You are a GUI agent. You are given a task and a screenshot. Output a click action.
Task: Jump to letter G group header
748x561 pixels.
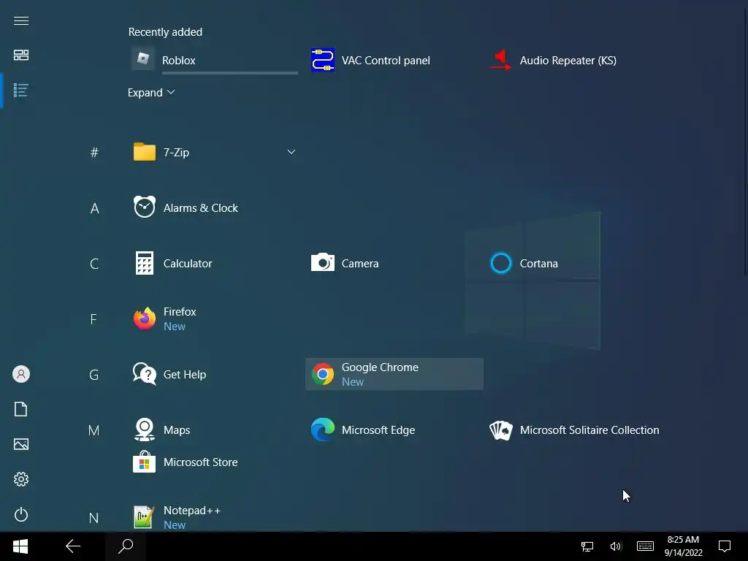point(94,375)
